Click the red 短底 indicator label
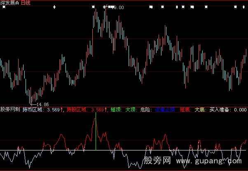 (184, 110)
